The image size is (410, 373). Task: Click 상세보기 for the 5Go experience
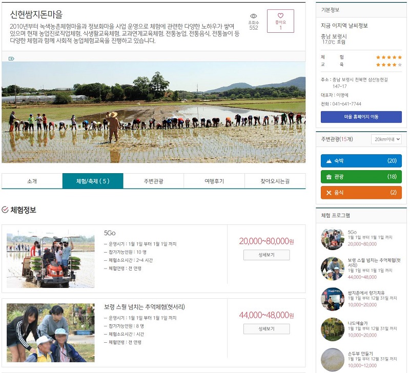[x=266, y=255]
